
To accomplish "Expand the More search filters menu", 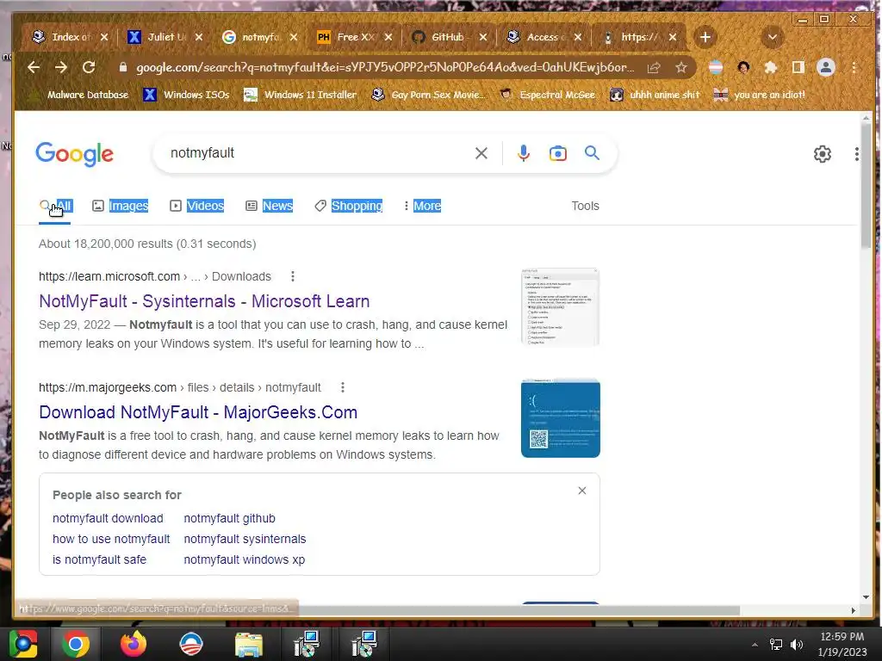I will pos(422,207).
